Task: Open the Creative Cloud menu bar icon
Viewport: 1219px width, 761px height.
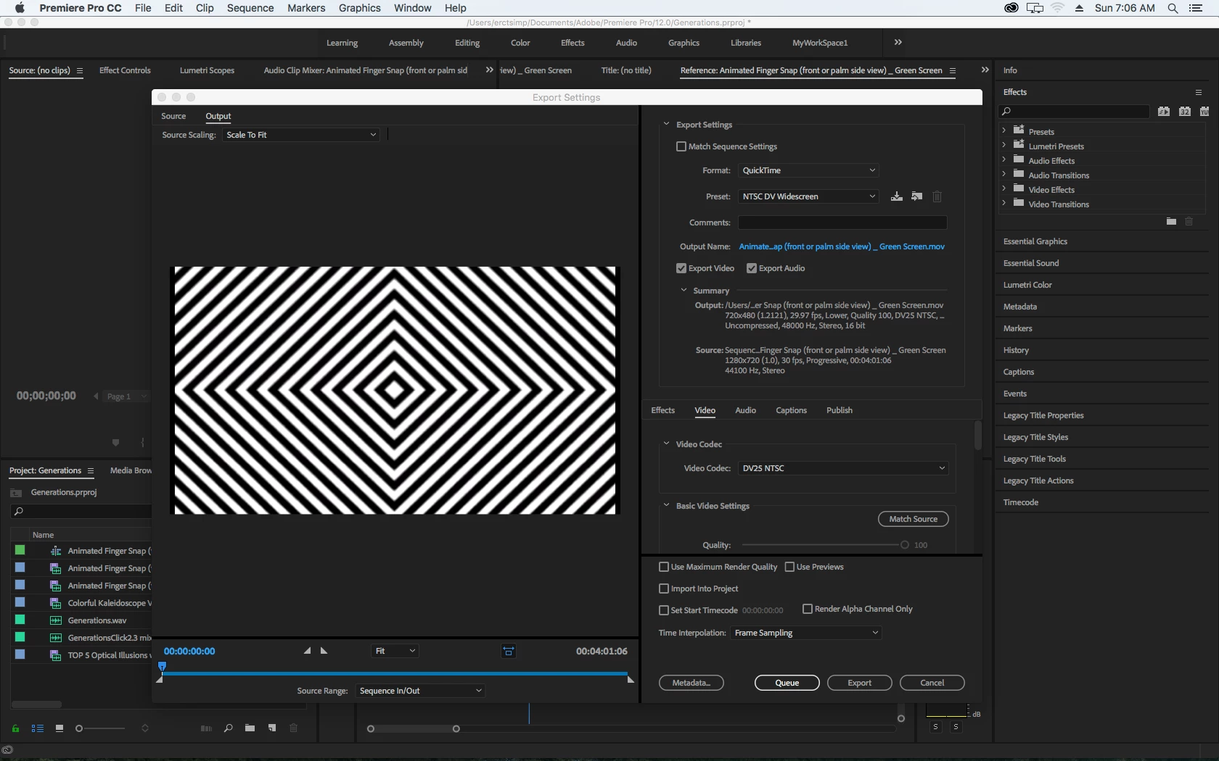Action: 1011,8
